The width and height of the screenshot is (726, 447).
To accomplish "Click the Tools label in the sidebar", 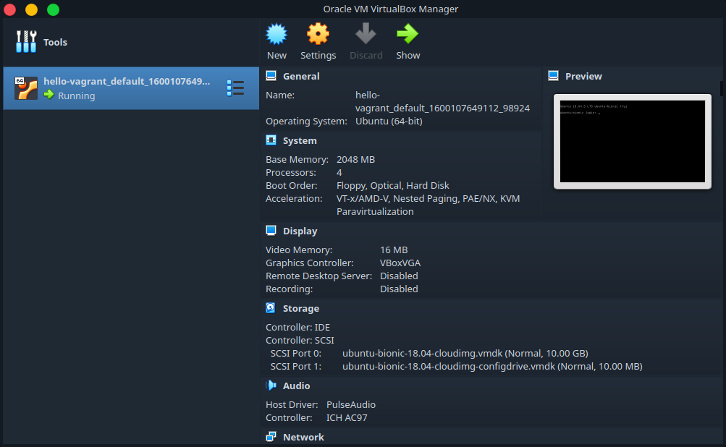I will (x=55, y=42).
